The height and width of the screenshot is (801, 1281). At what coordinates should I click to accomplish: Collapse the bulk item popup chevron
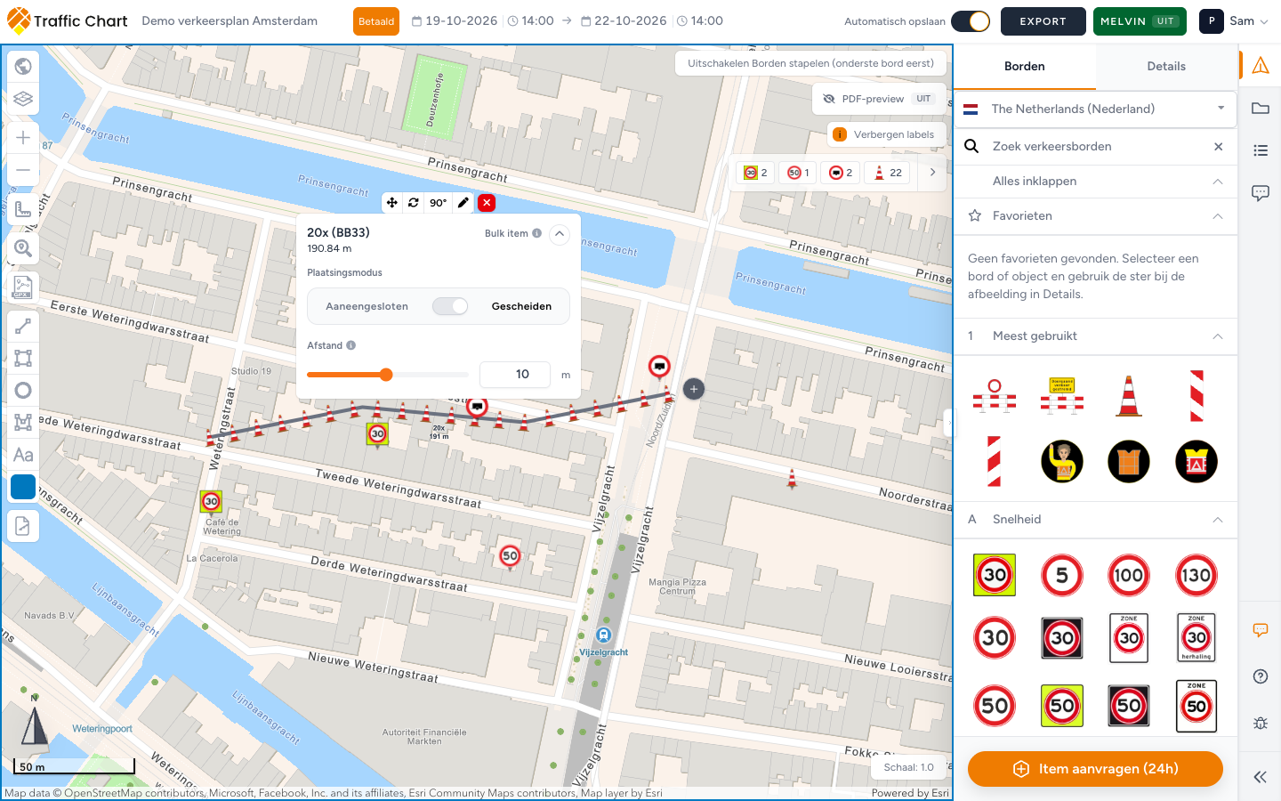pyautogui.click(x=560, y=234)
